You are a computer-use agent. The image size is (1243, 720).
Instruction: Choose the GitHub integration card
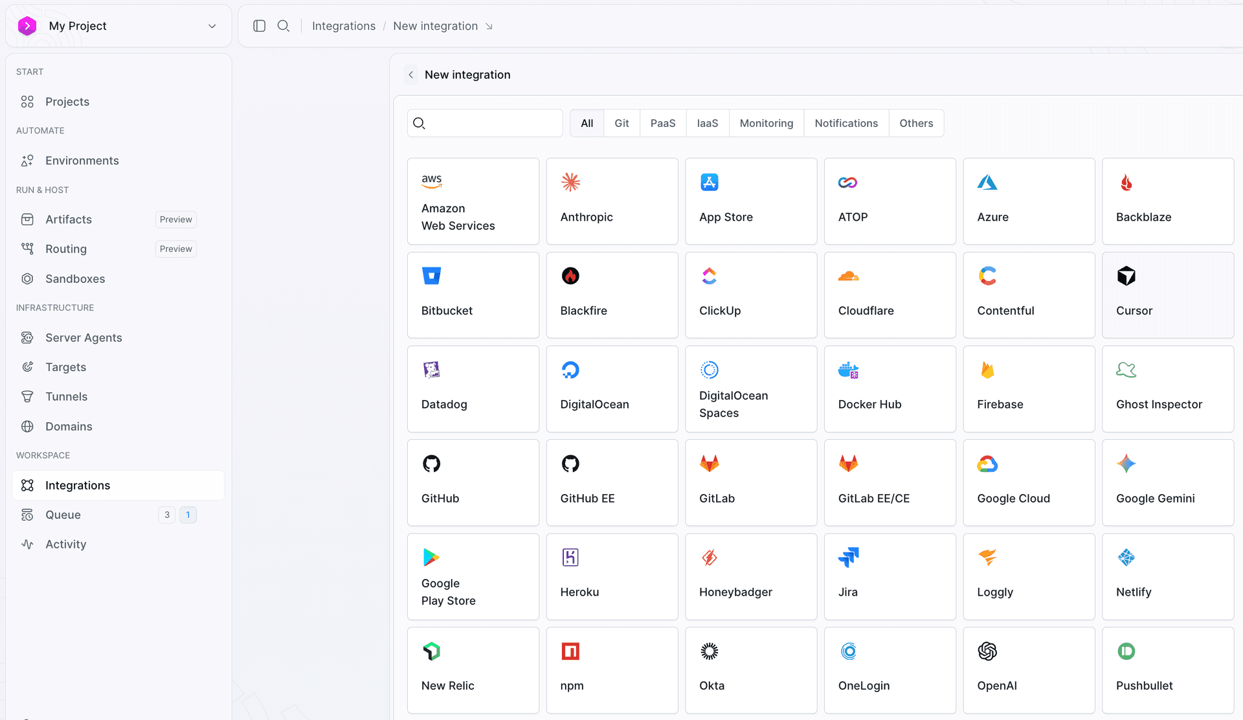tap(473, 483)
